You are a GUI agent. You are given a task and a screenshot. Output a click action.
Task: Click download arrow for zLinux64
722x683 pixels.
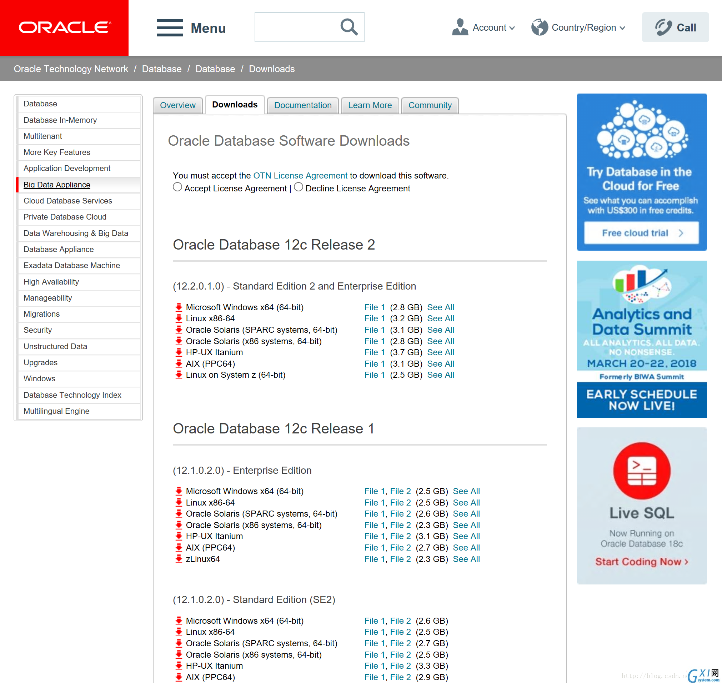point(179,559)
